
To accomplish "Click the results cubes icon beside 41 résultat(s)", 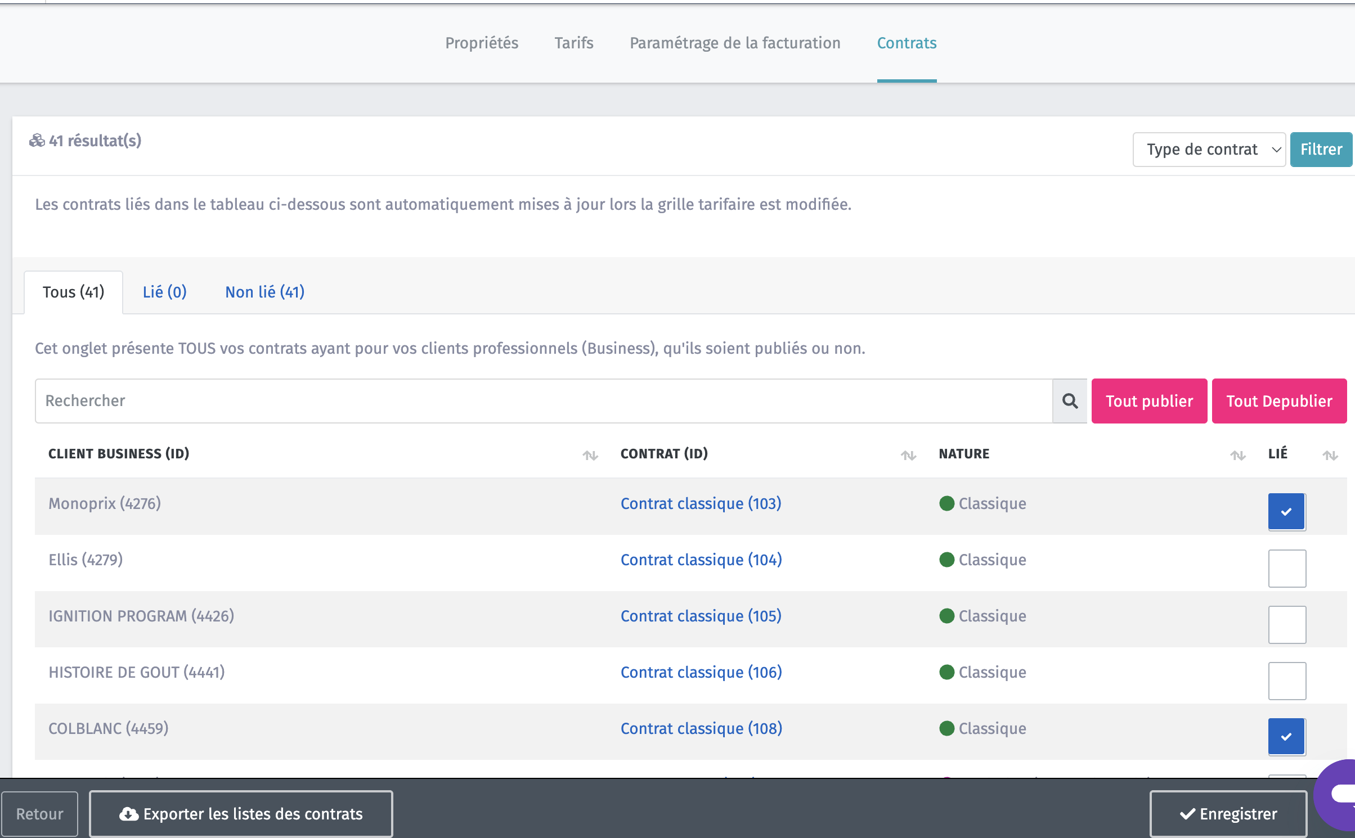I will tap(37, 141).
